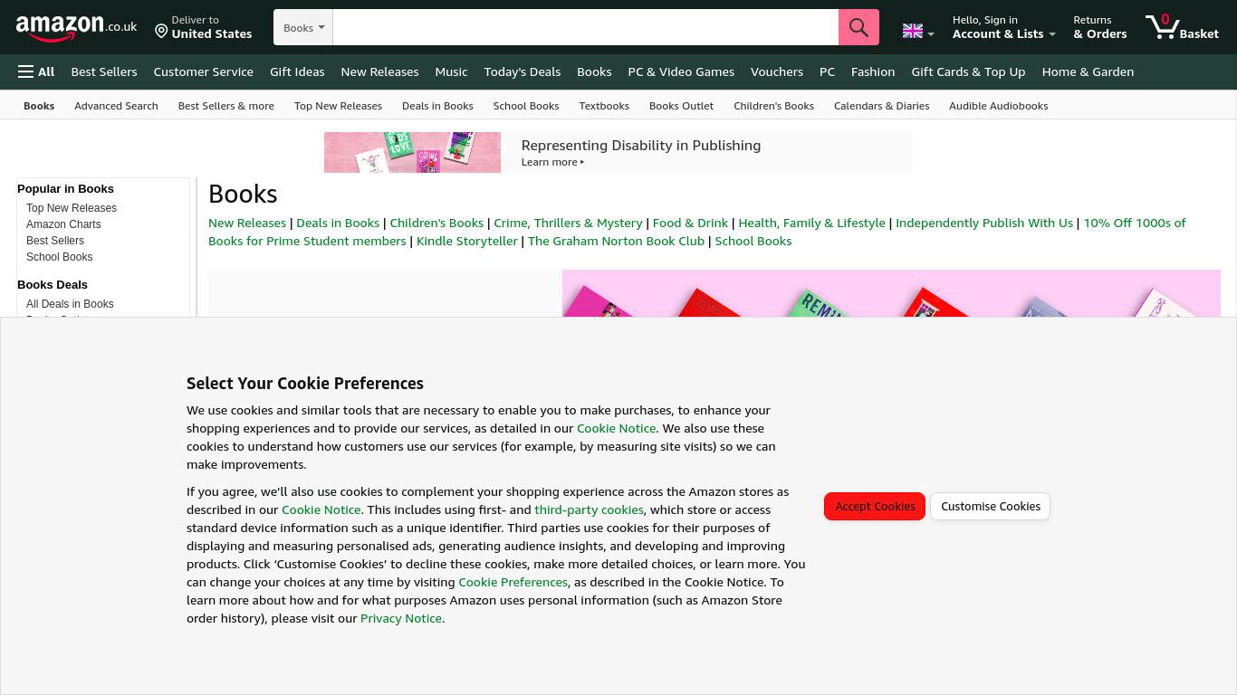Open PC department link

[827, 71]
